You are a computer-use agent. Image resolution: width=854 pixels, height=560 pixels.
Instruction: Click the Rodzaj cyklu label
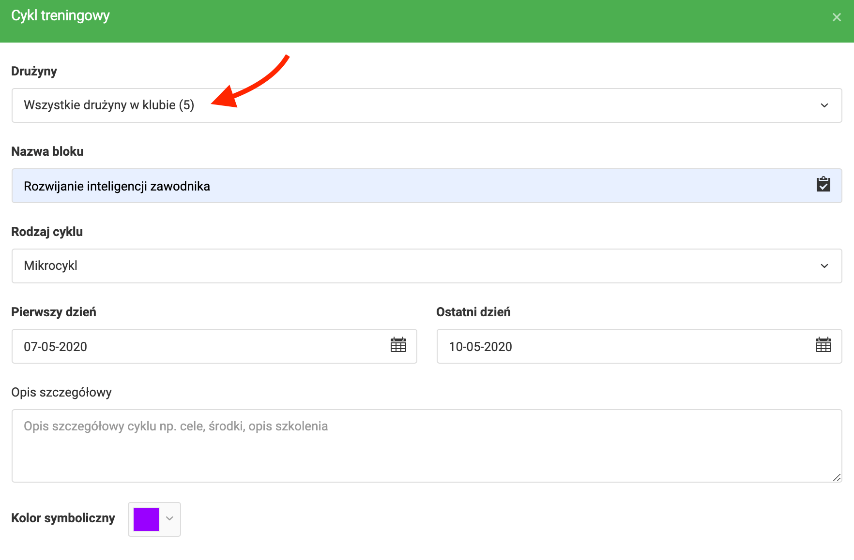tap(47, 232)
